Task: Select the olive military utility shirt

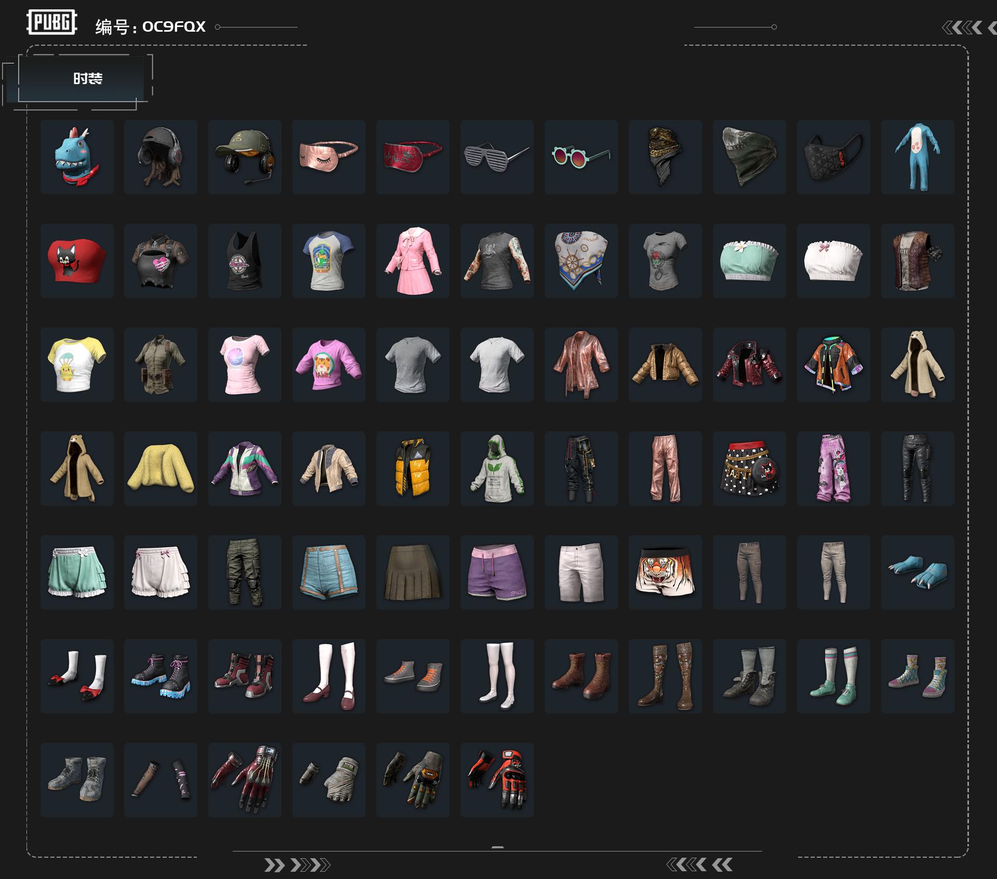Action: point(160,364)
